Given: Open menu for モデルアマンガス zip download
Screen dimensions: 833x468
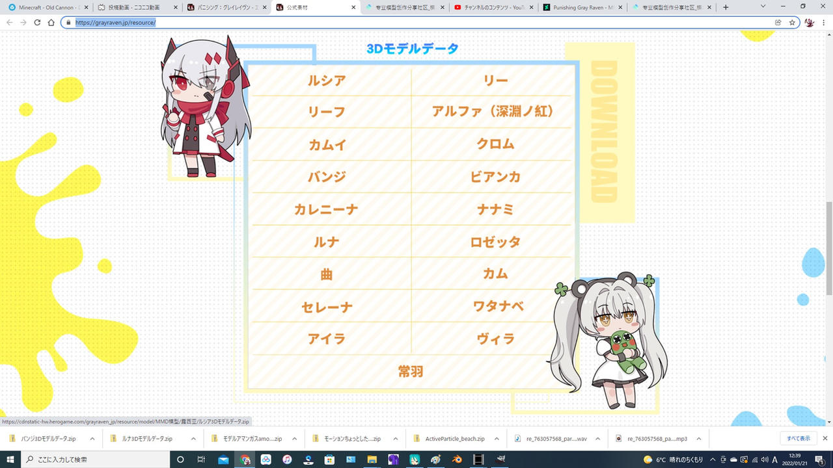Looking at the screenshot, I should click(x=295, y=439).
